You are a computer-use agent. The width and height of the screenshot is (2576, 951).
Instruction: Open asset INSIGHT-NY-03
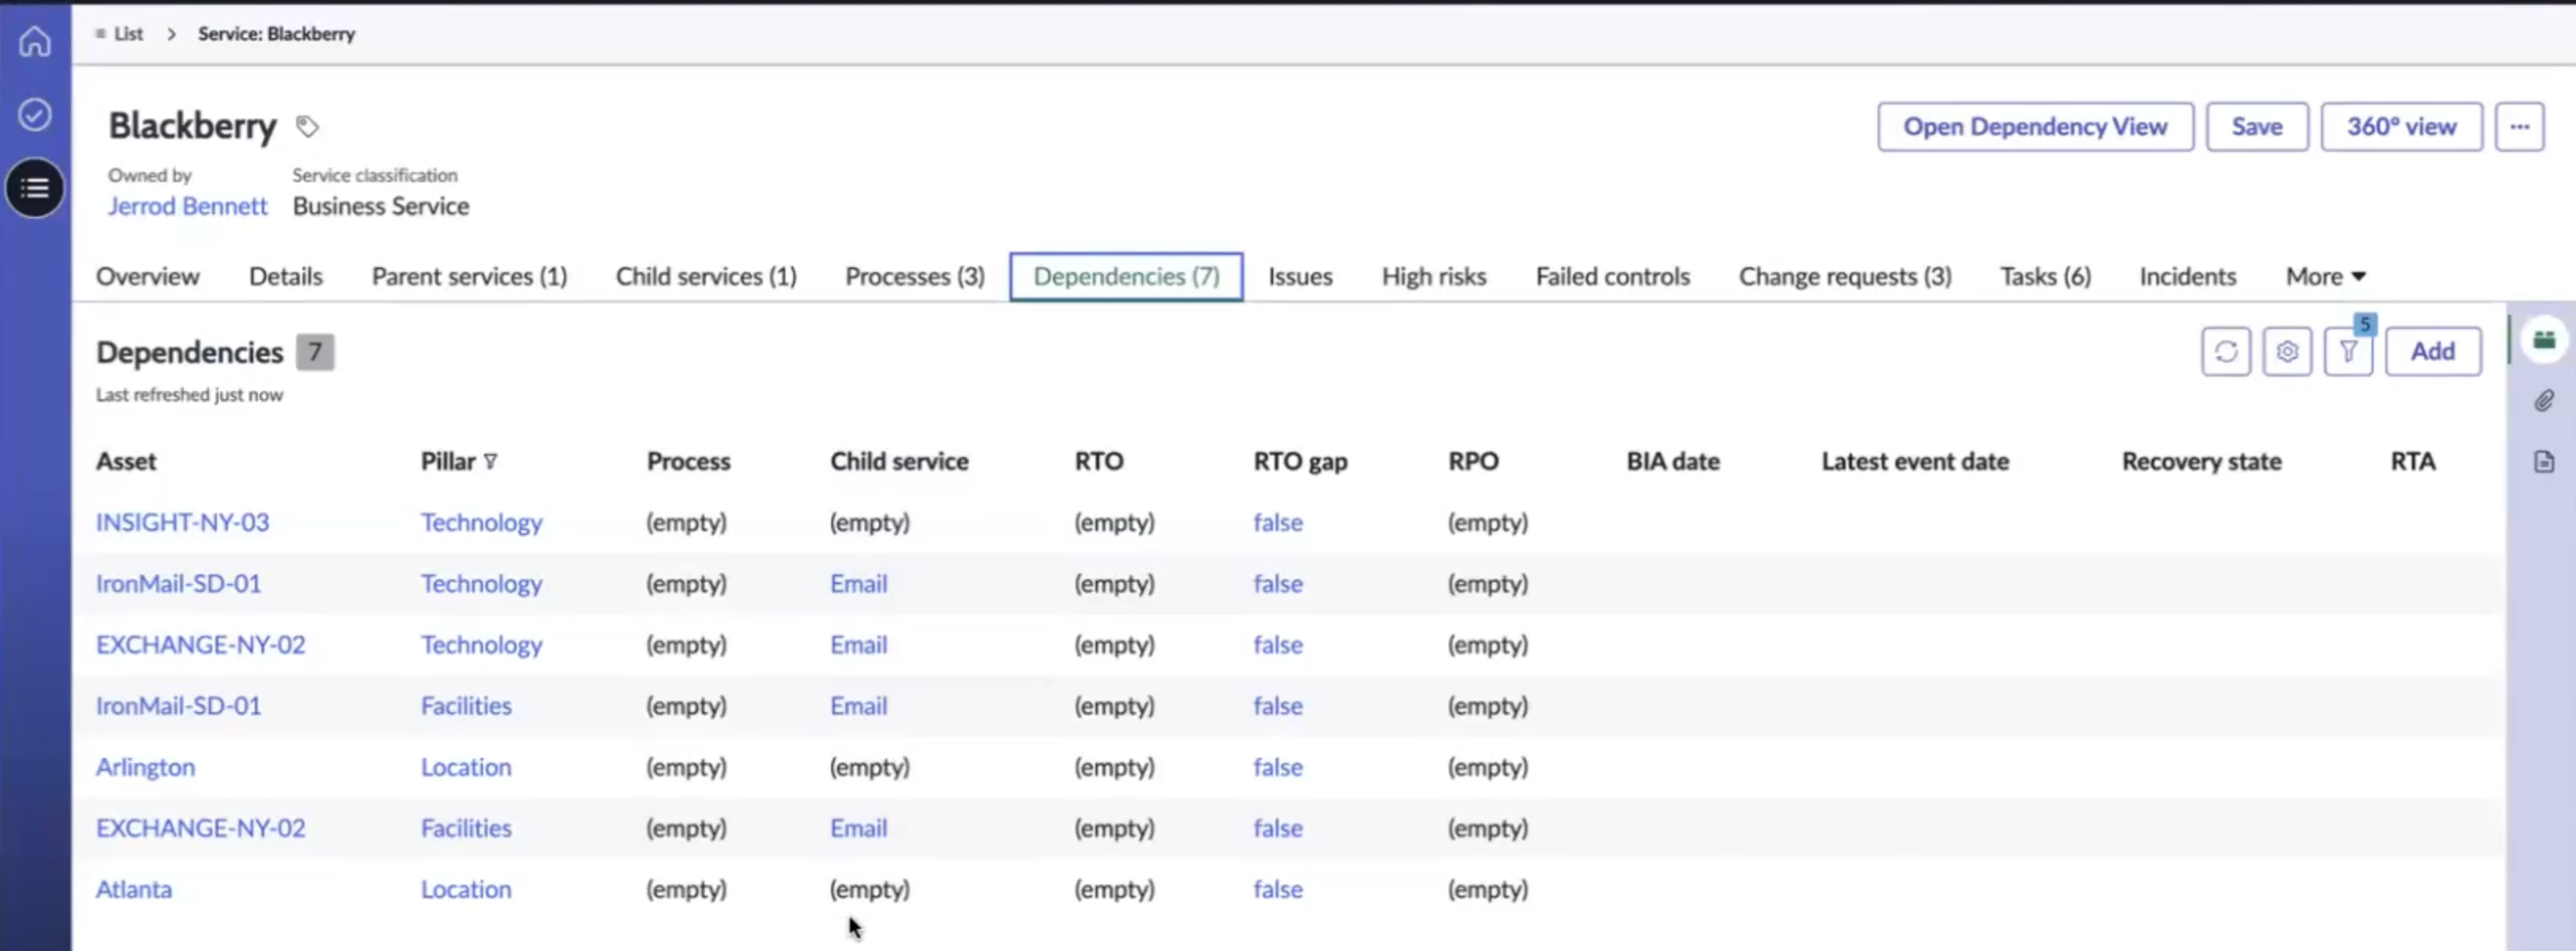click(x=182, y=522)
